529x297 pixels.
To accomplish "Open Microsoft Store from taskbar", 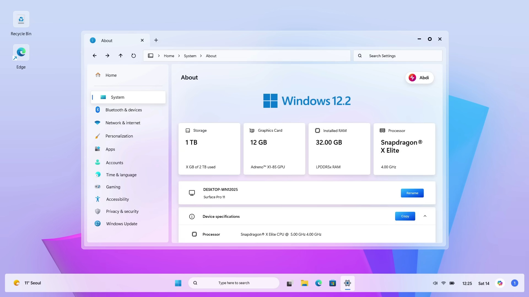I will point(333,283).
